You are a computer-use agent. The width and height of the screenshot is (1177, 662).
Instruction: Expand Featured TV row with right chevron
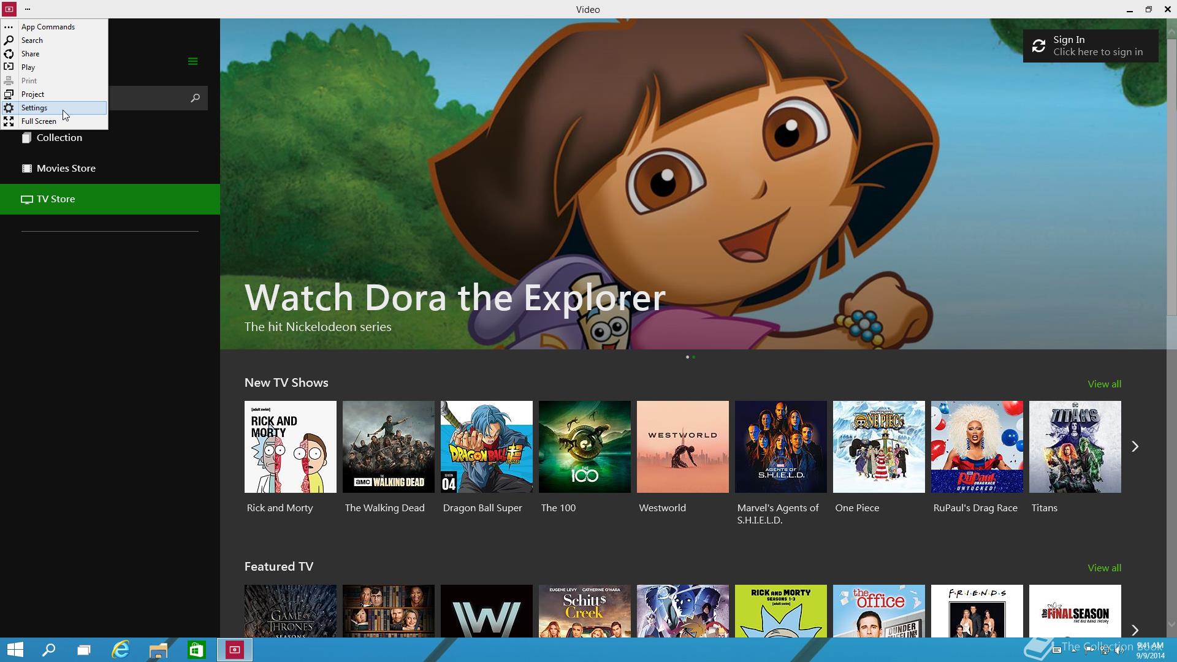point(1135,630)
